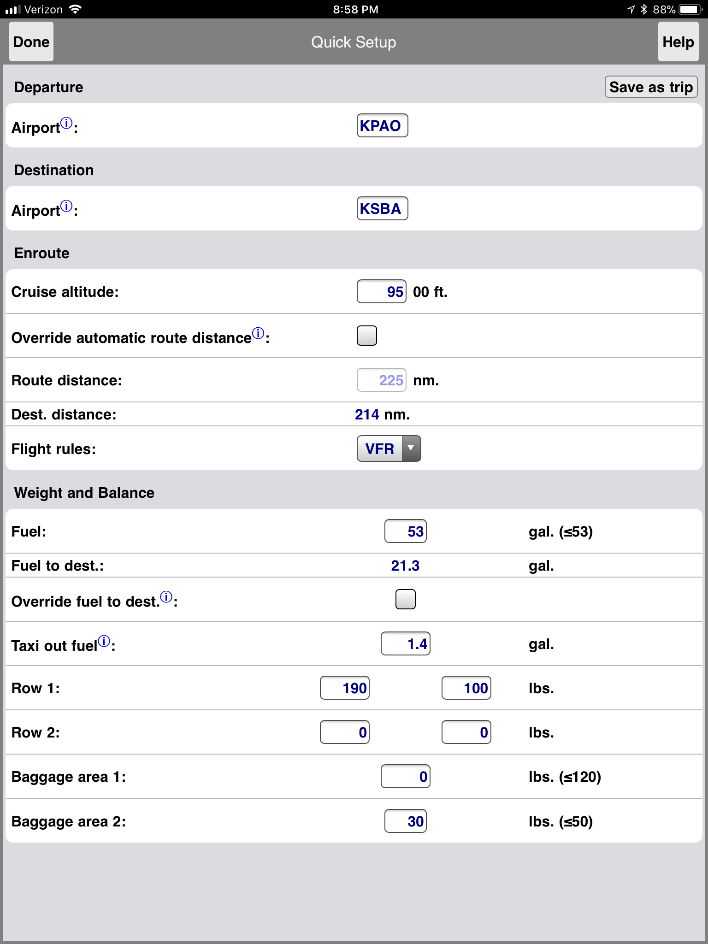Image resolution: width=708 pixels, height=944 pixels.
Task: Tap the info icon beside Departure Airport
Action: tap(66, 124)
